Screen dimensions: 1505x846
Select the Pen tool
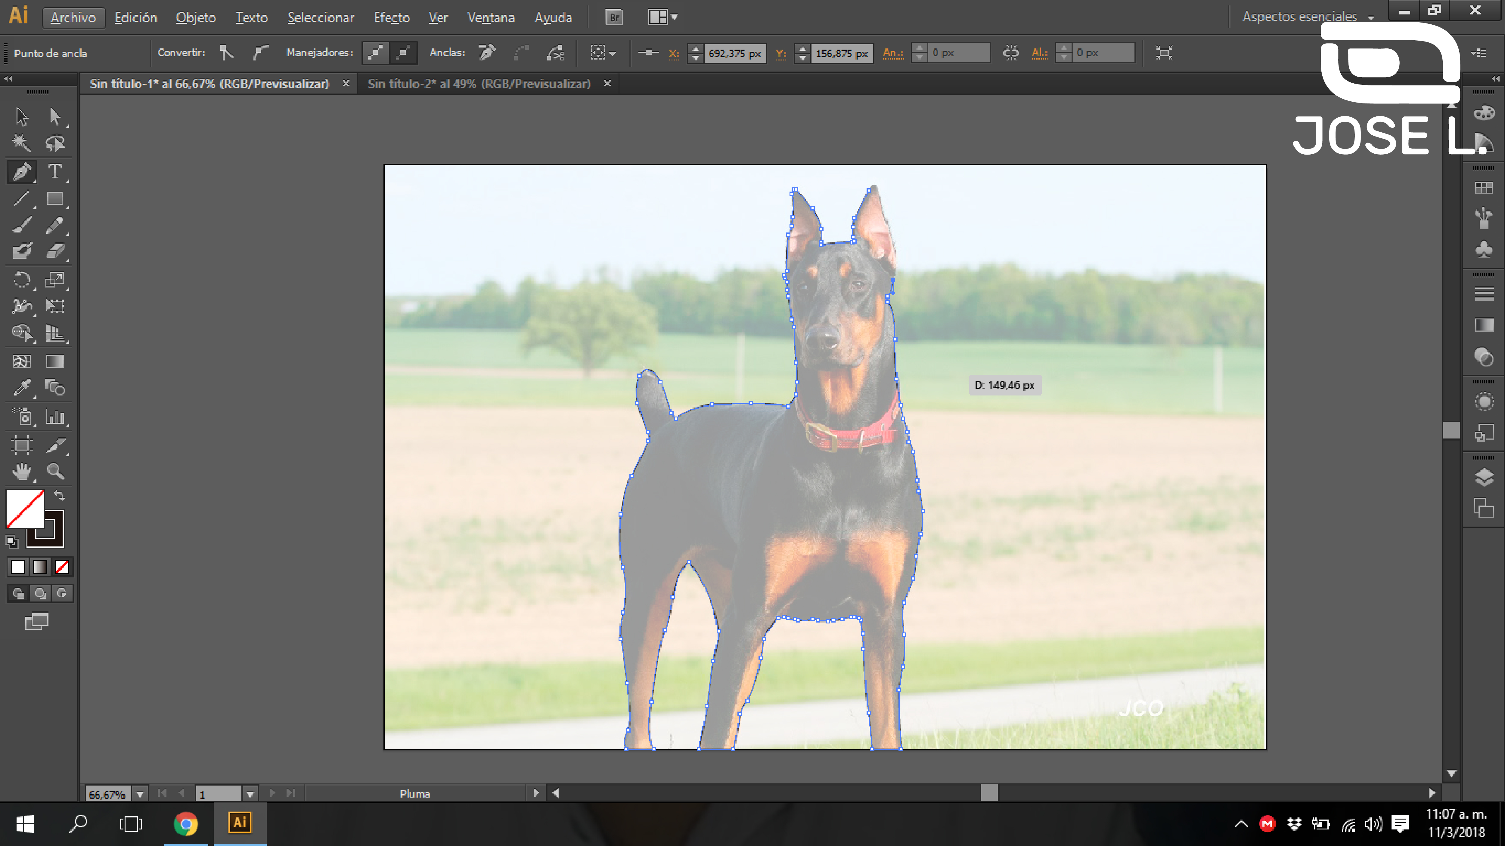point(22,172)
